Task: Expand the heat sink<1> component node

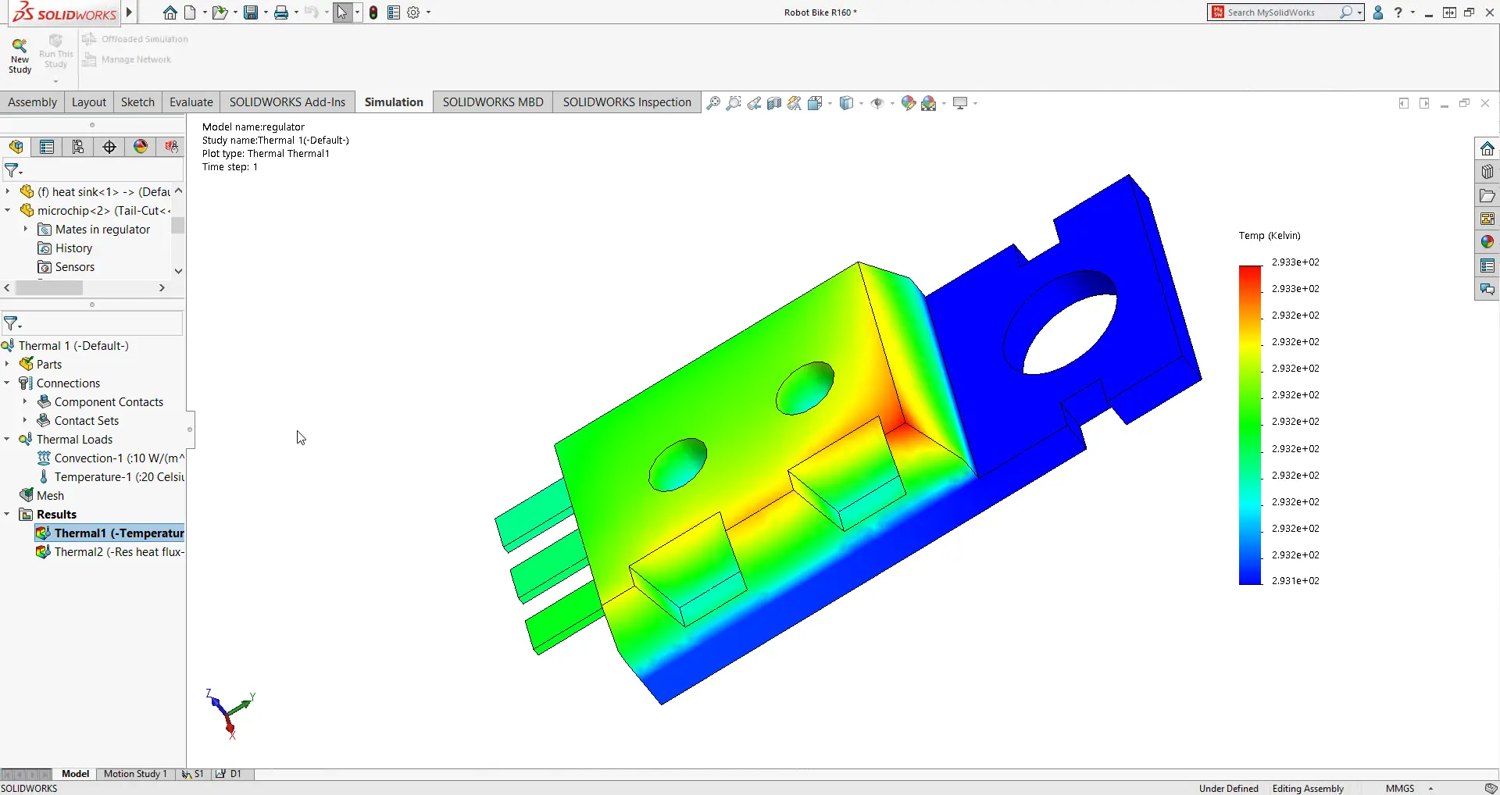Action: pyautogui.click(x=8, y=191)
